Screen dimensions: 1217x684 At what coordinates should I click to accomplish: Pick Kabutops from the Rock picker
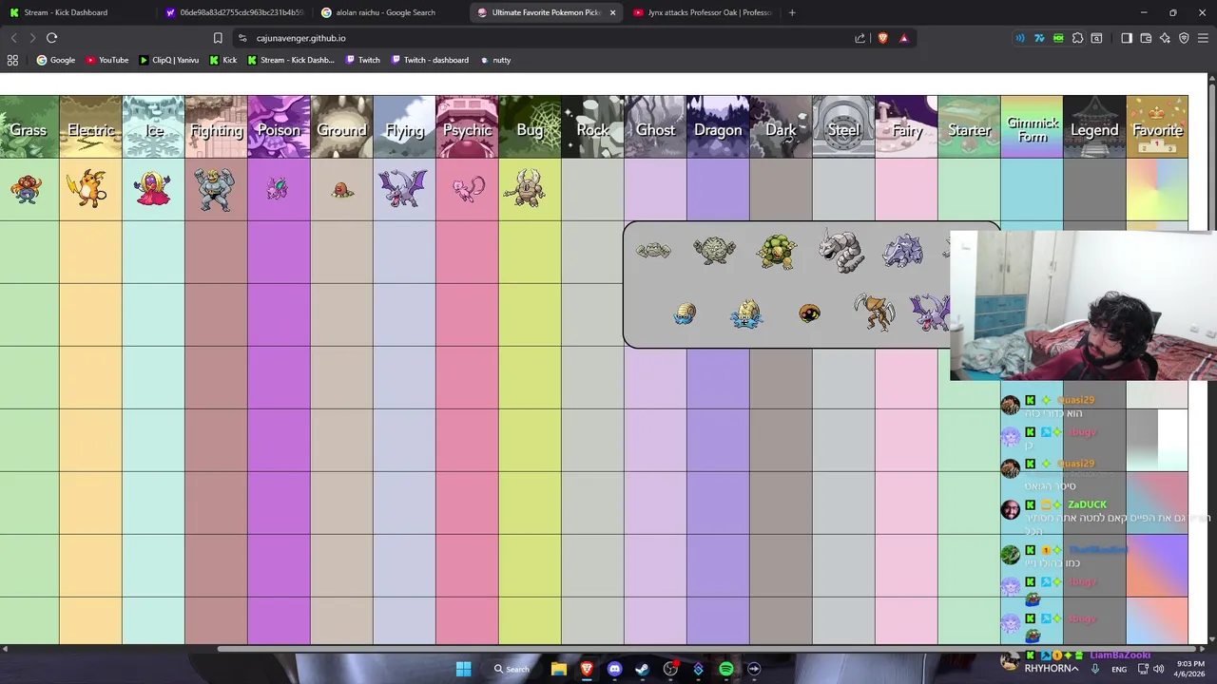coord(873,312)
